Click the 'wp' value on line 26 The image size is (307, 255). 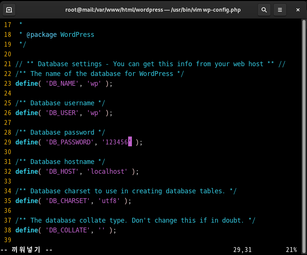tap(94, 113)
